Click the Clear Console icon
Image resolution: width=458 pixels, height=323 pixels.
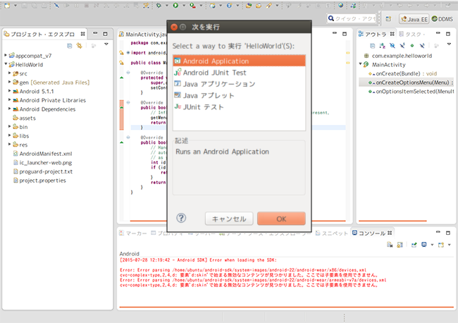click(390, 245)
